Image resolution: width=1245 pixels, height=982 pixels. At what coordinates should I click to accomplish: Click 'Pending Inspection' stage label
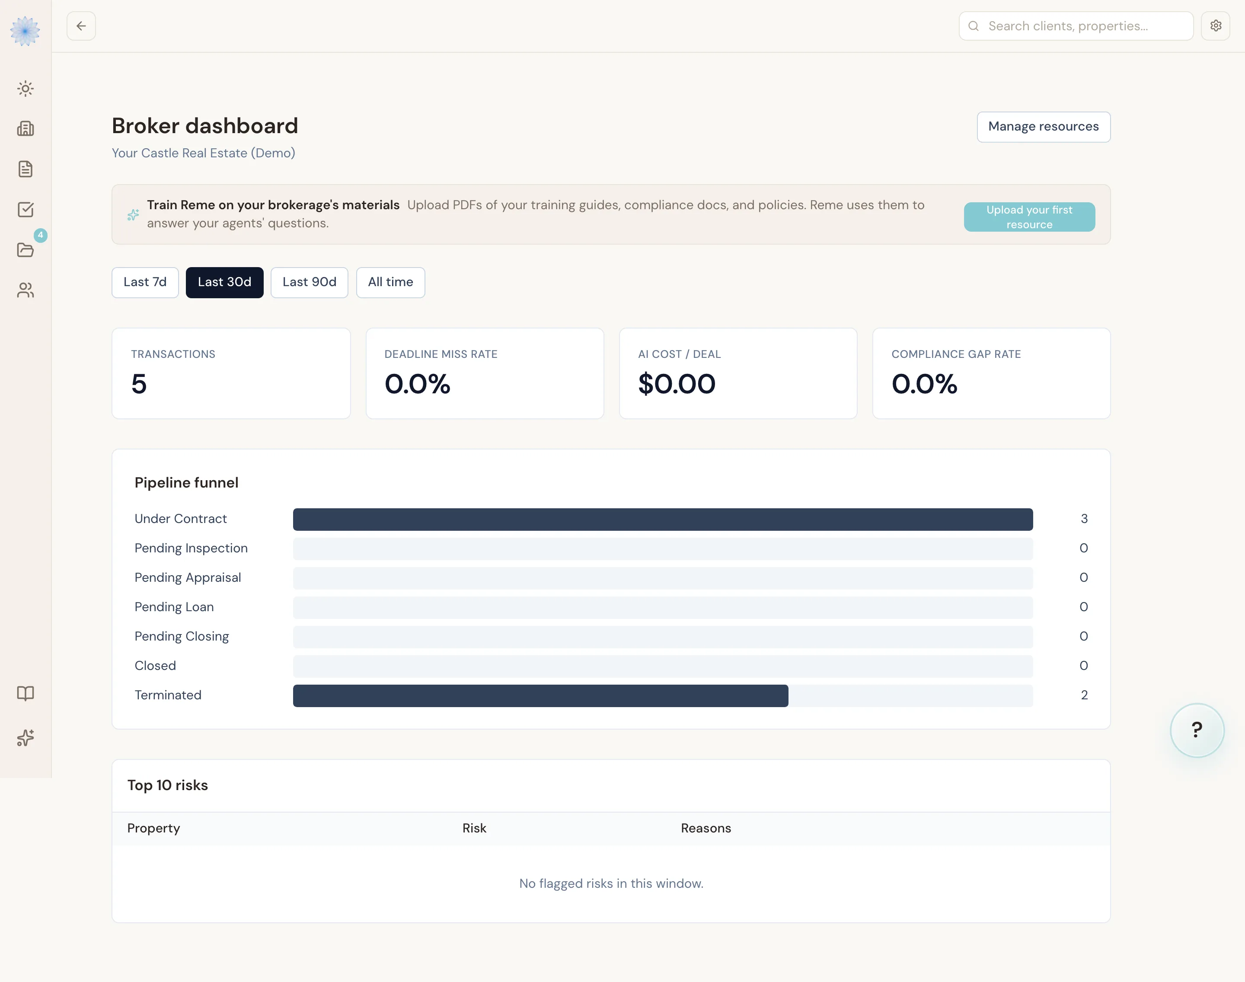coord(191,548)
